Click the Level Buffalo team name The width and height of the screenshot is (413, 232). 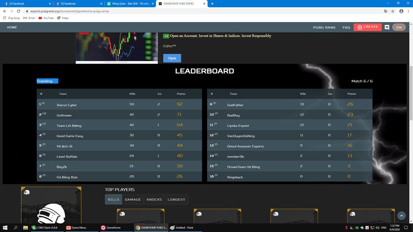click(67, 156)
